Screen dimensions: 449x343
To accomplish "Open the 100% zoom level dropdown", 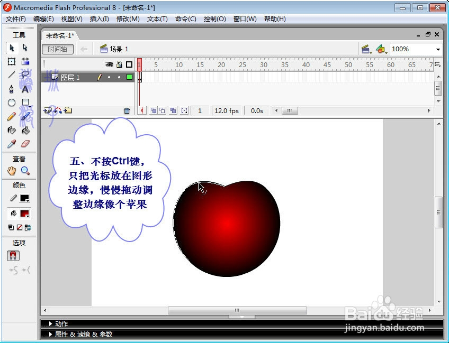I will (438, 49).
